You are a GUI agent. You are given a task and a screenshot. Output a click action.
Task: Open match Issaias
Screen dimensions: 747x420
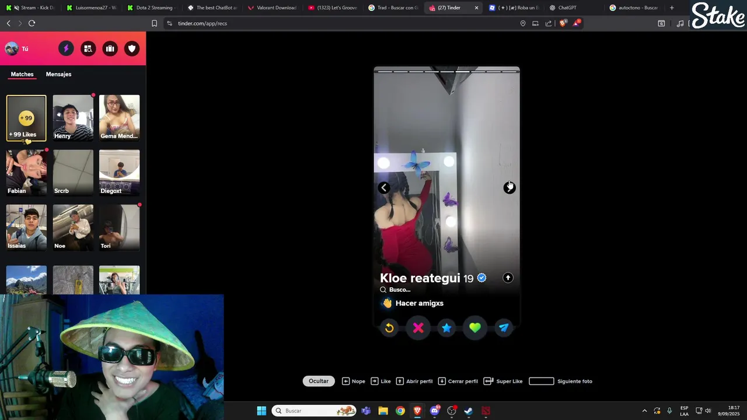(x=26, y=227)
